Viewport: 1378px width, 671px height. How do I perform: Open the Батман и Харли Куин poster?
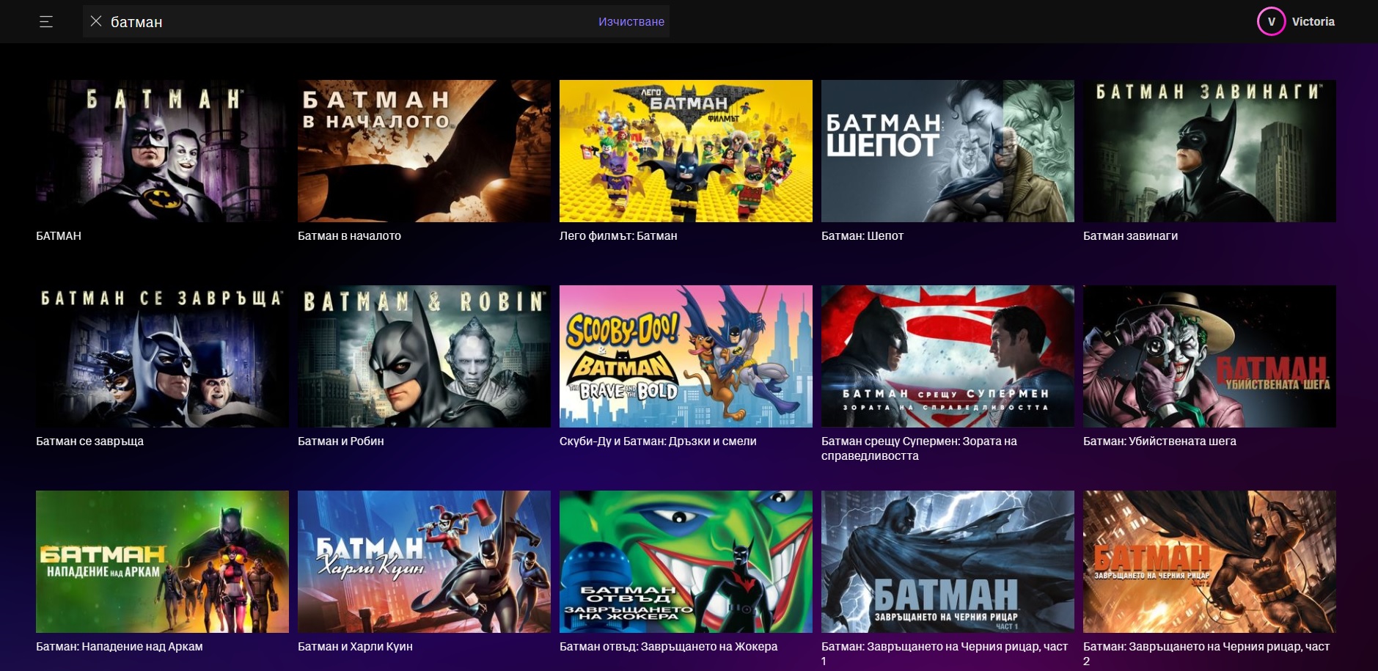click(x=424, y=562)
